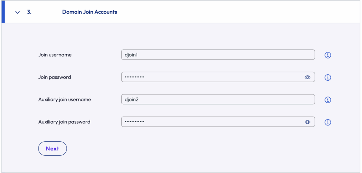Click the Domain Join Accounts section title
Screen dimensions: 362x173
click(89, 12)
